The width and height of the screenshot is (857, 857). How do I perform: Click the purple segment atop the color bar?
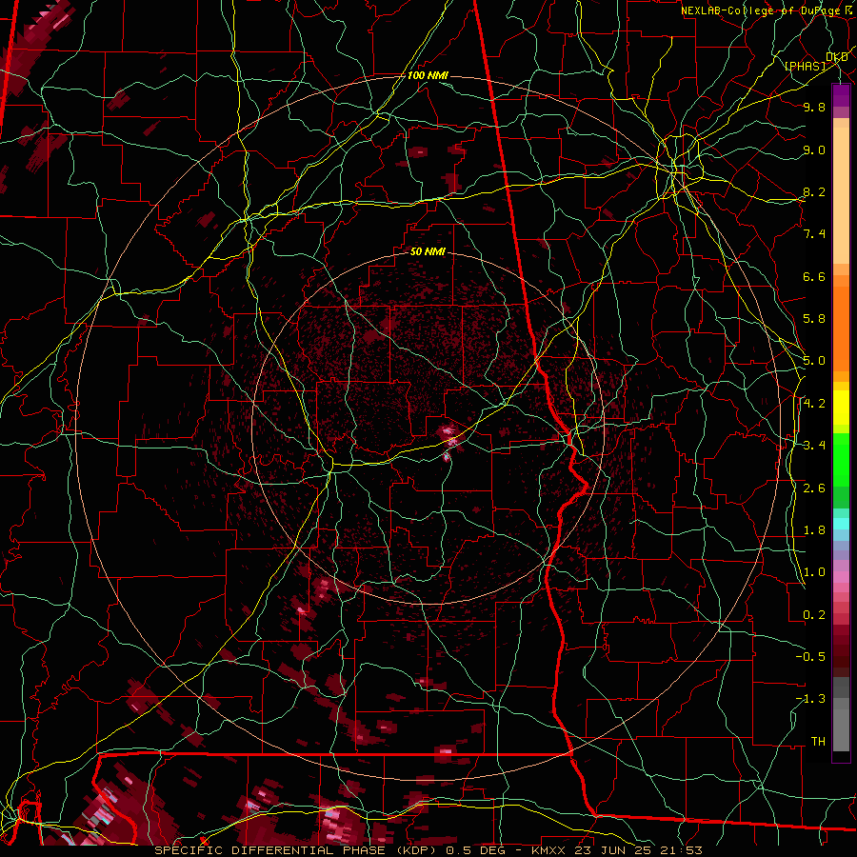click(x=841, y=96)
